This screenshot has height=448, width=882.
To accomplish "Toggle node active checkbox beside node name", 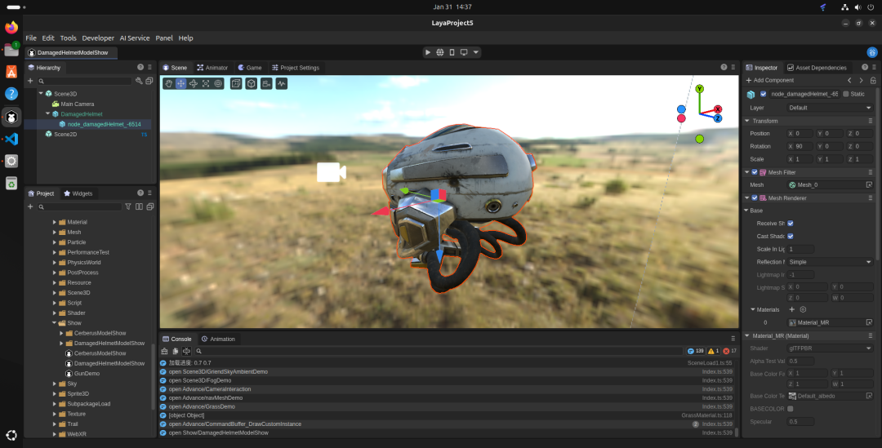I will 763,94.
